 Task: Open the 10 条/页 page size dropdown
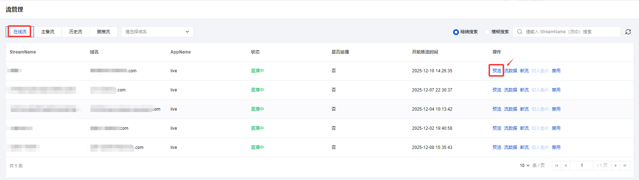click(x=524, y=166)
